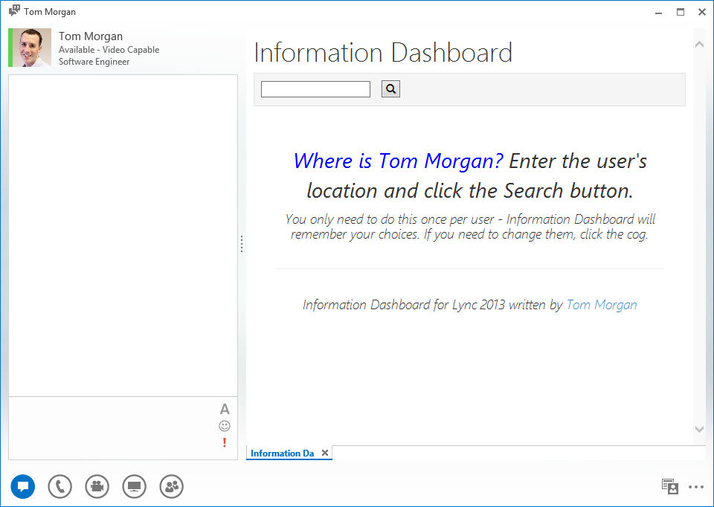The height and width of the screenshot is (507, 714).
Task: Open the participants people icon
Action: click(172, 486)
